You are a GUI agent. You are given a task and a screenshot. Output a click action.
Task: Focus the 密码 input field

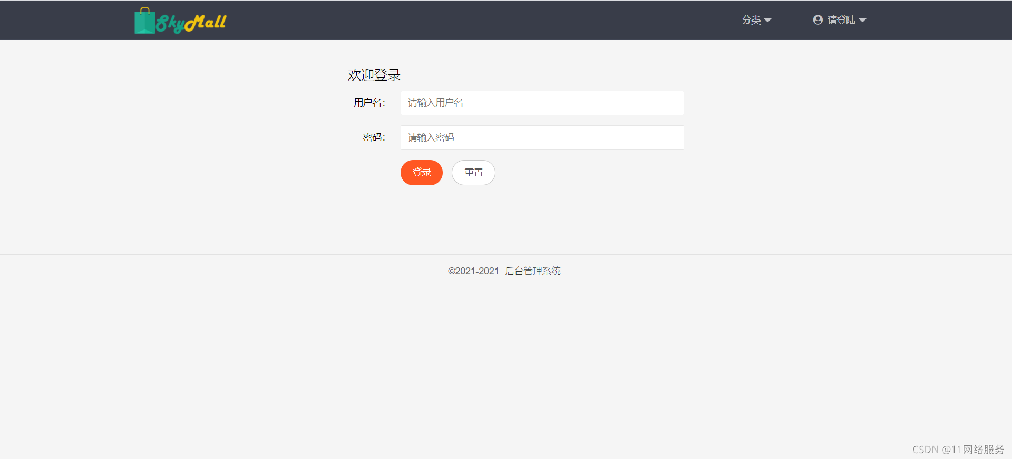coord(542,137)
